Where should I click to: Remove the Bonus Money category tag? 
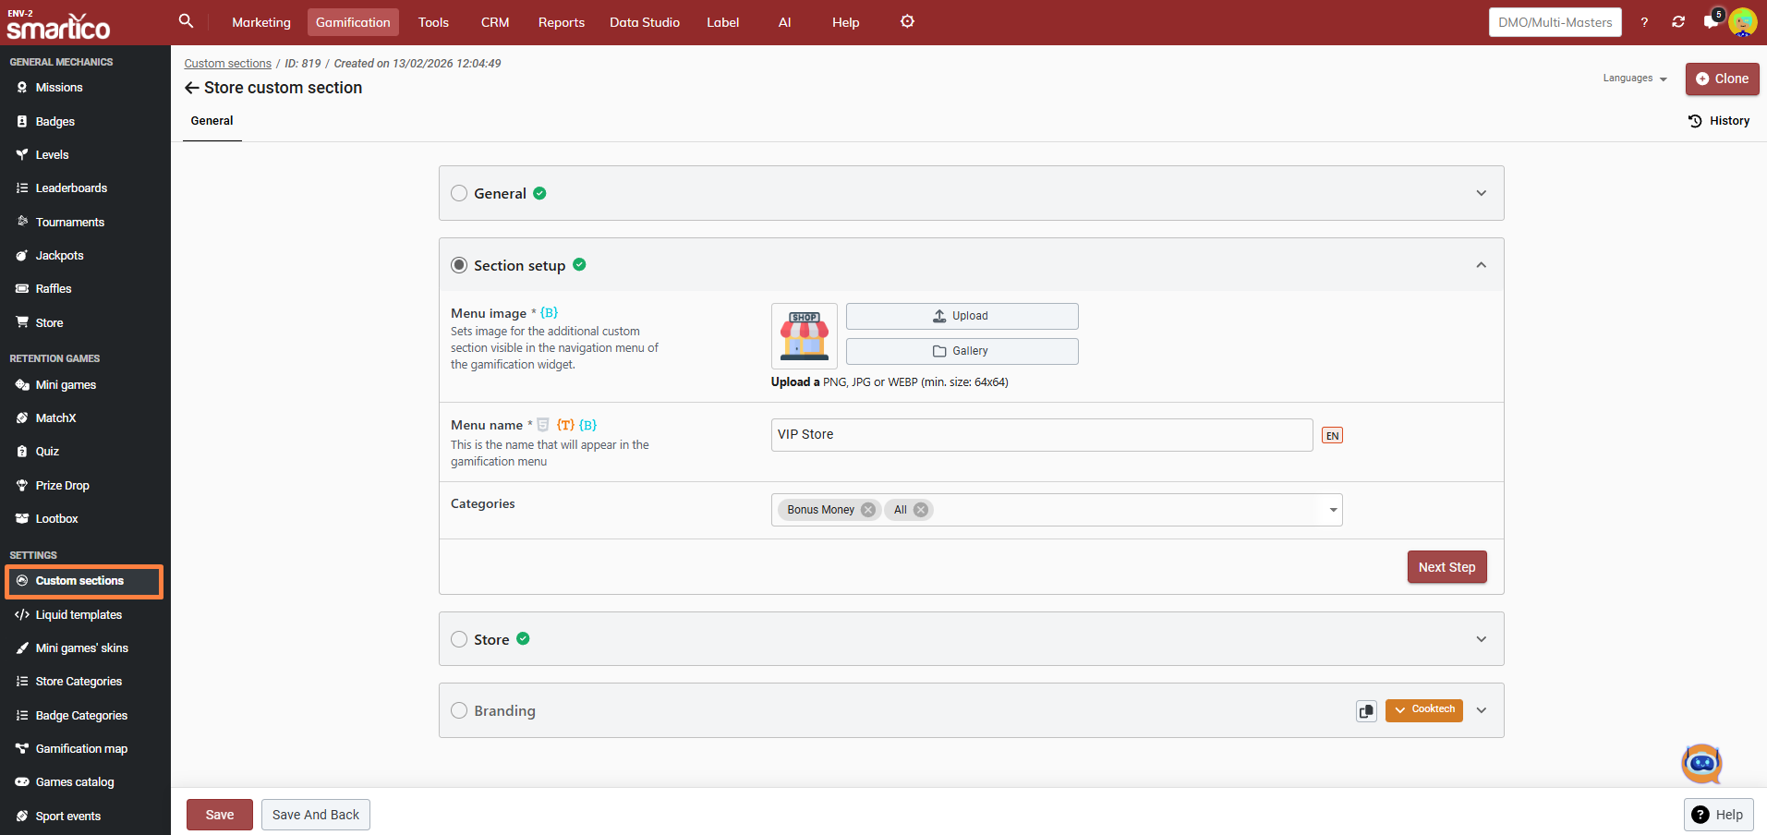click(x=867, y=510)
